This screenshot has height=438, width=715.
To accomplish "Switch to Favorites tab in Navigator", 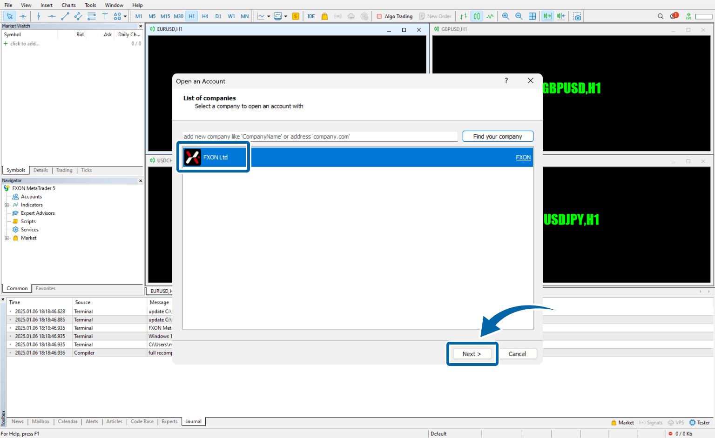I will pyautogui.click(x=46, y=288).
